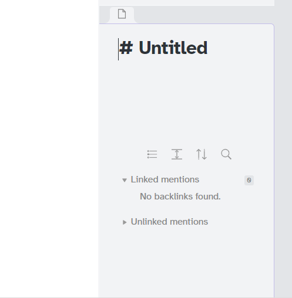
Task: Click the Unlinked mentions heading text
Action: tap(169, 222)
